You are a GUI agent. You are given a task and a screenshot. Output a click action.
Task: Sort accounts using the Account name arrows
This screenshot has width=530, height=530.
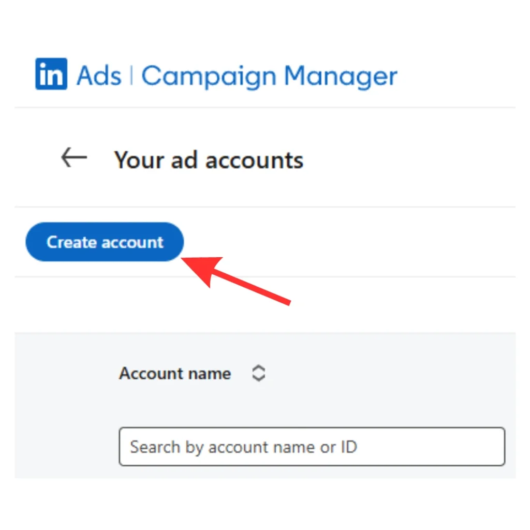(x=258, y=373)
